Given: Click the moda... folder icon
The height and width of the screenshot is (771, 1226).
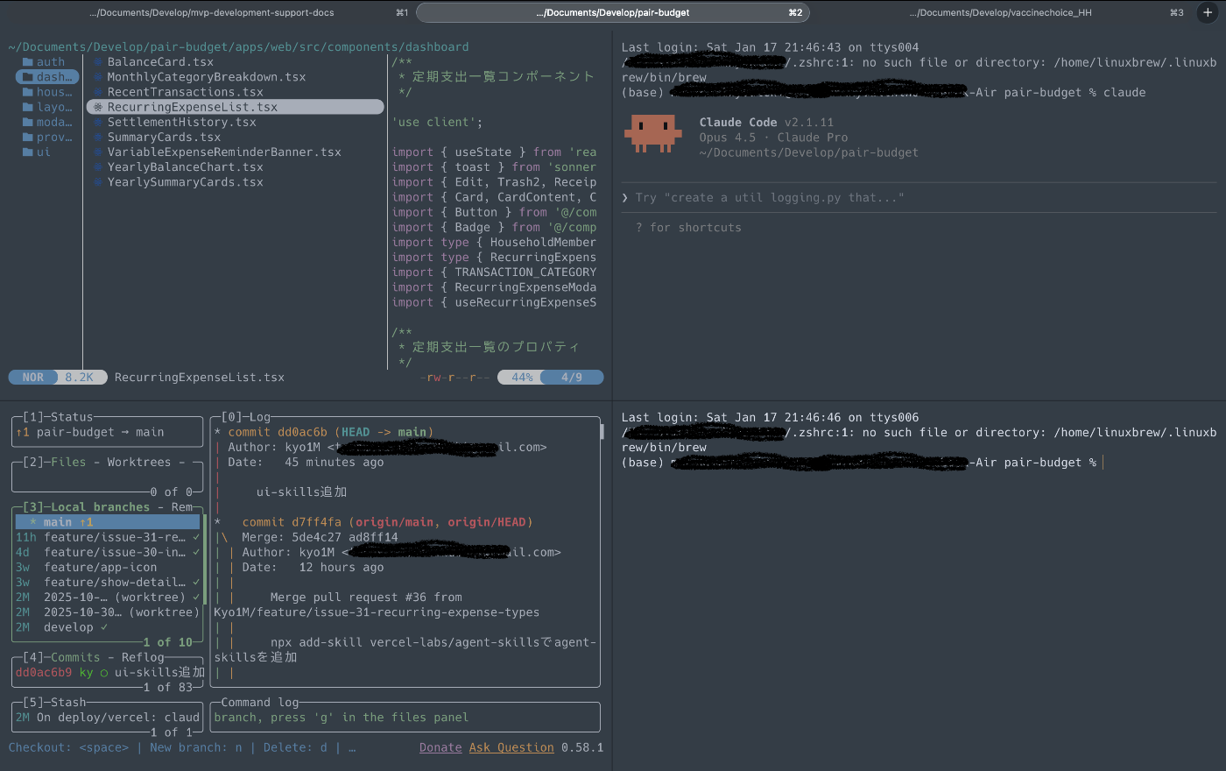Looking at the screenshot, I should click(28, 122).
